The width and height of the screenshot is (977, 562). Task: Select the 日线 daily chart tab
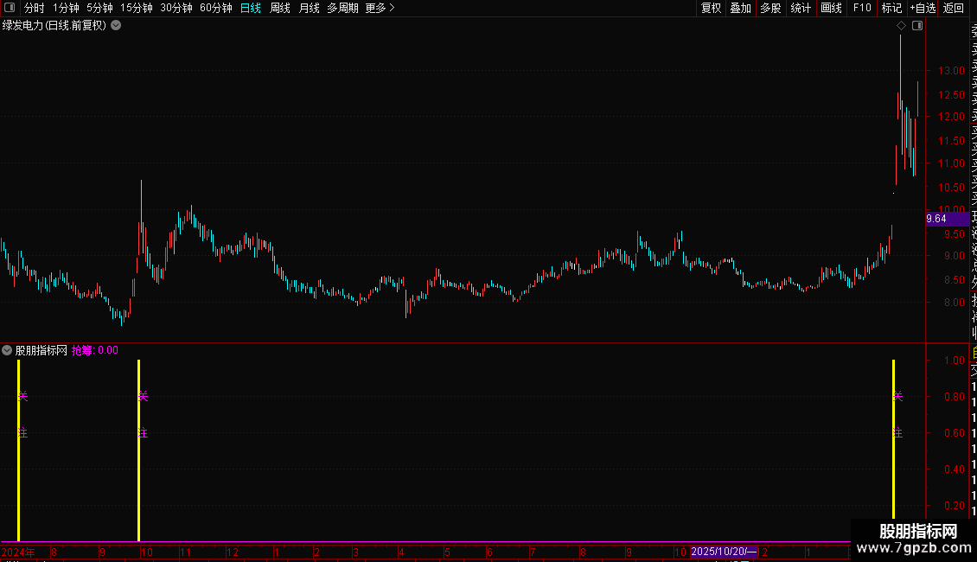point(251,8)
